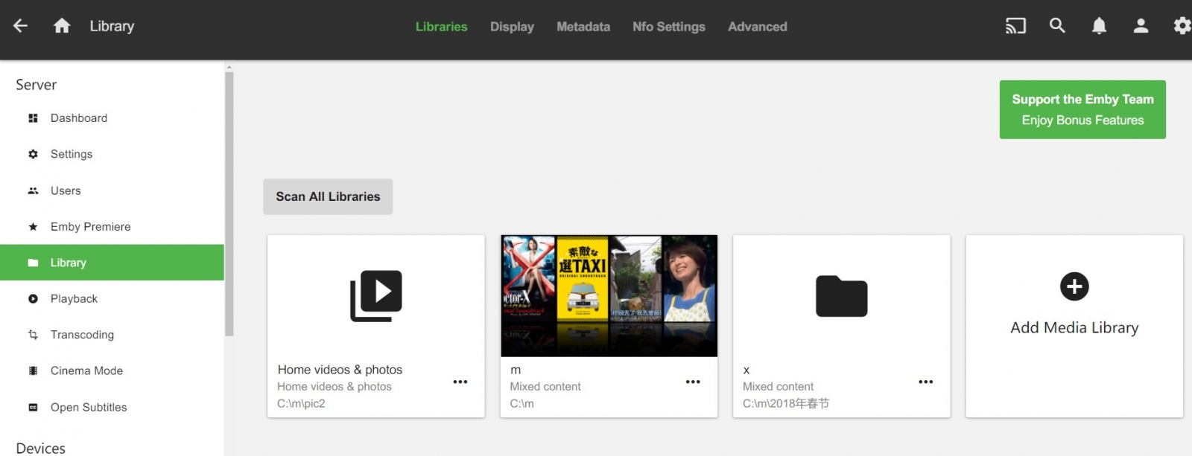Click the path text C:\m\pic2
The image size is (1192, 456).
pos(301,403)
